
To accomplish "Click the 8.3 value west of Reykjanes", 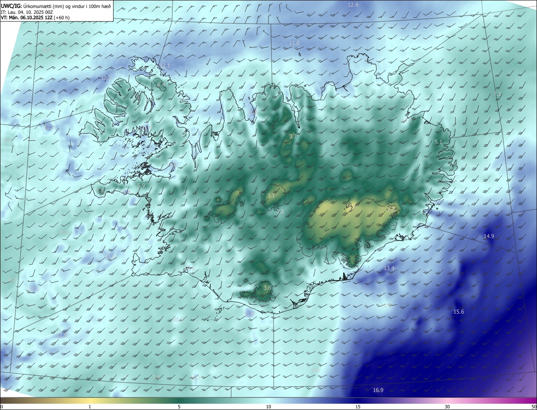I will [x=63, y=232].
